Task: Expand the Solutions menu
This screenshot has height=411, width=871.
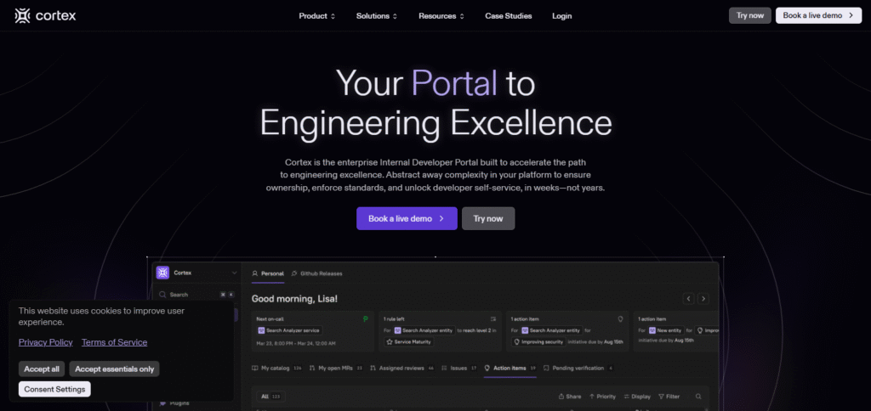Action: [x=377, y=16]
